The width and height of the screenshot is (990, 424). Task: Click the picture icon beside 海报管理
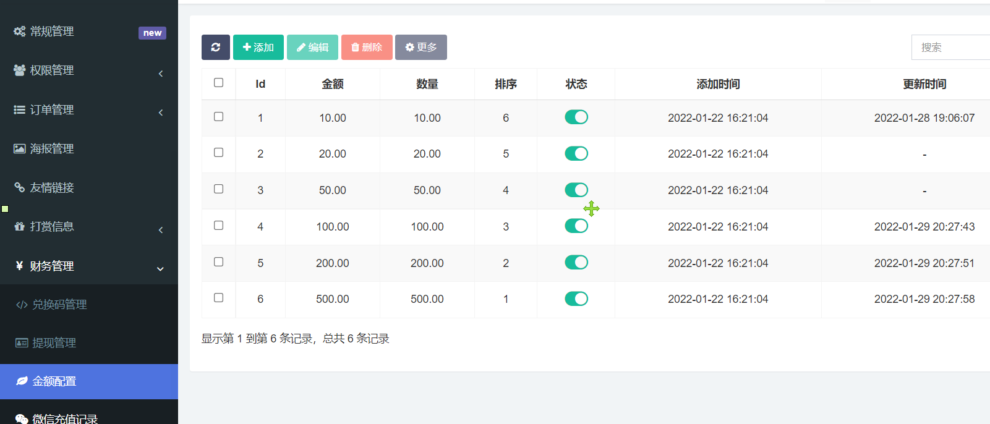(20, 148)
